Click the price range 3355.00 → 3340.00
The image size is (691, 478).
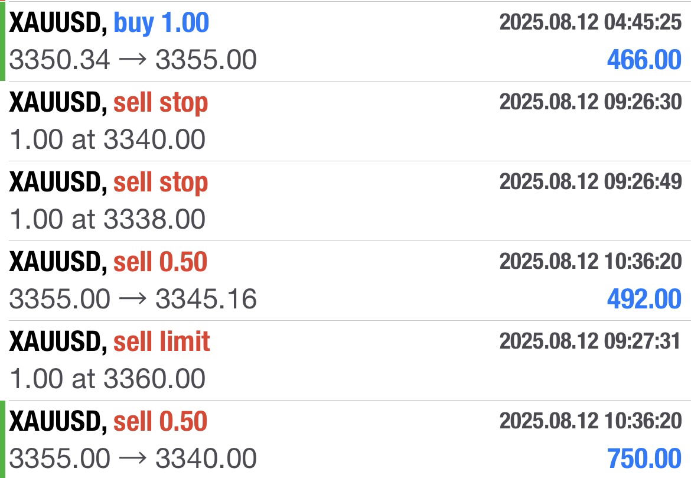click(x=133, y=459)
